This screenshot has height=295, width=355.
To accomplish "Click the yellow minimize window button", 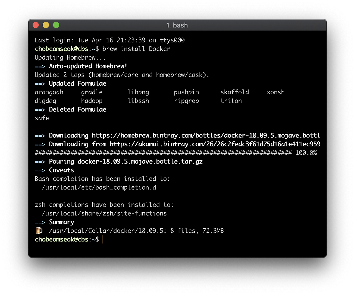I will (46, 25).
